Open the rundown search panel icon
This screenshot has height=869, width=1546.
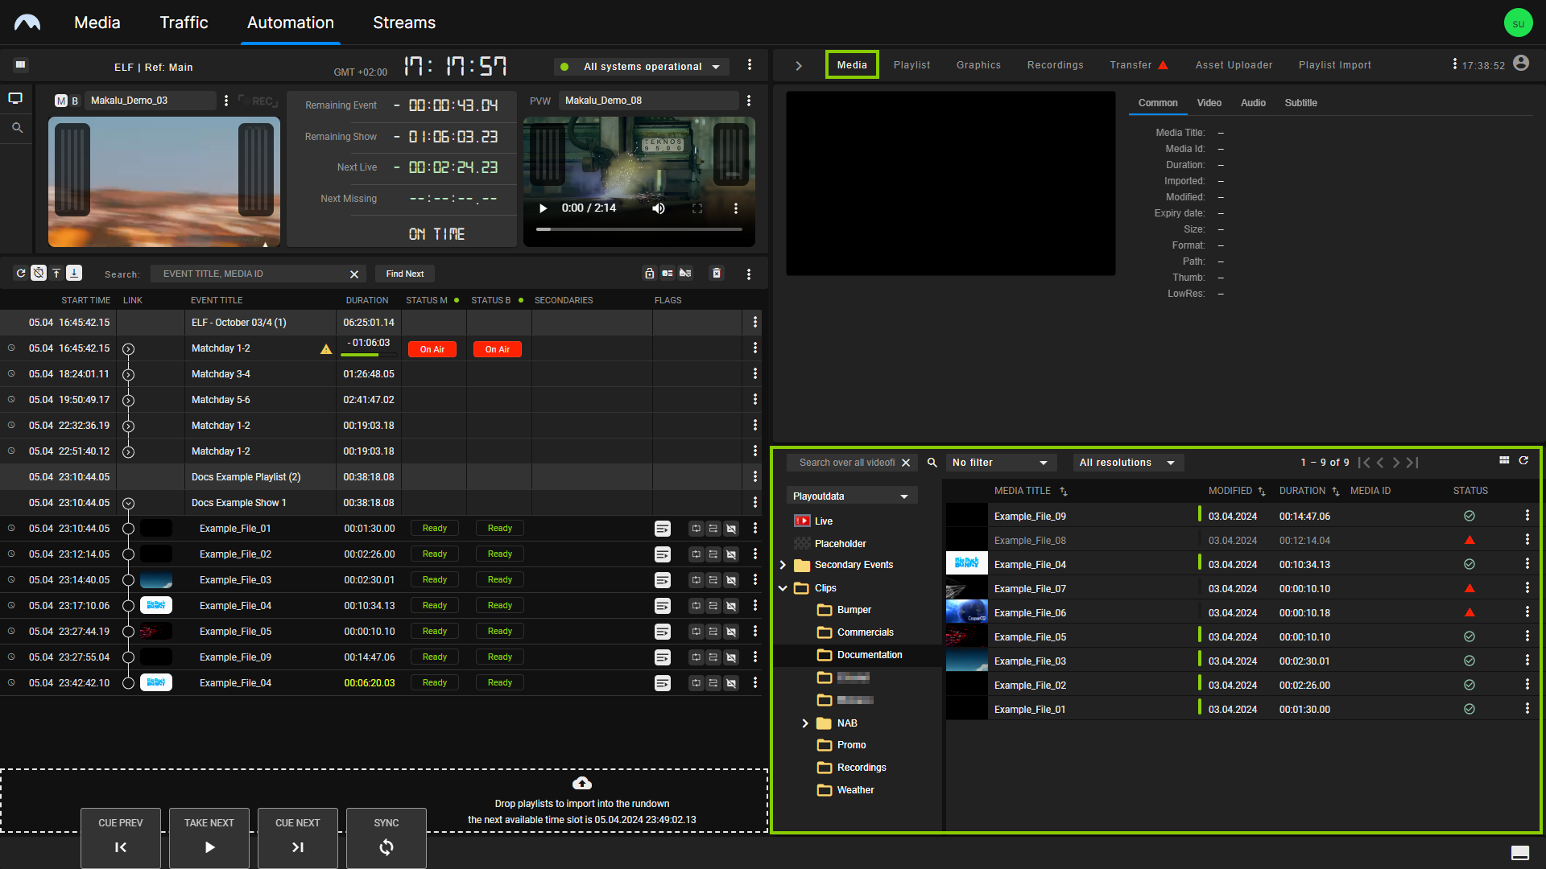coord(16,127)
